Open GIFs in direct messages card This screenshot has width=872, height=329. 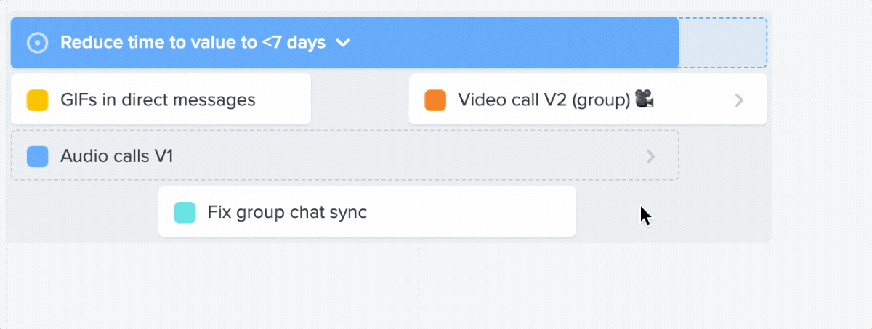point(161,99)
